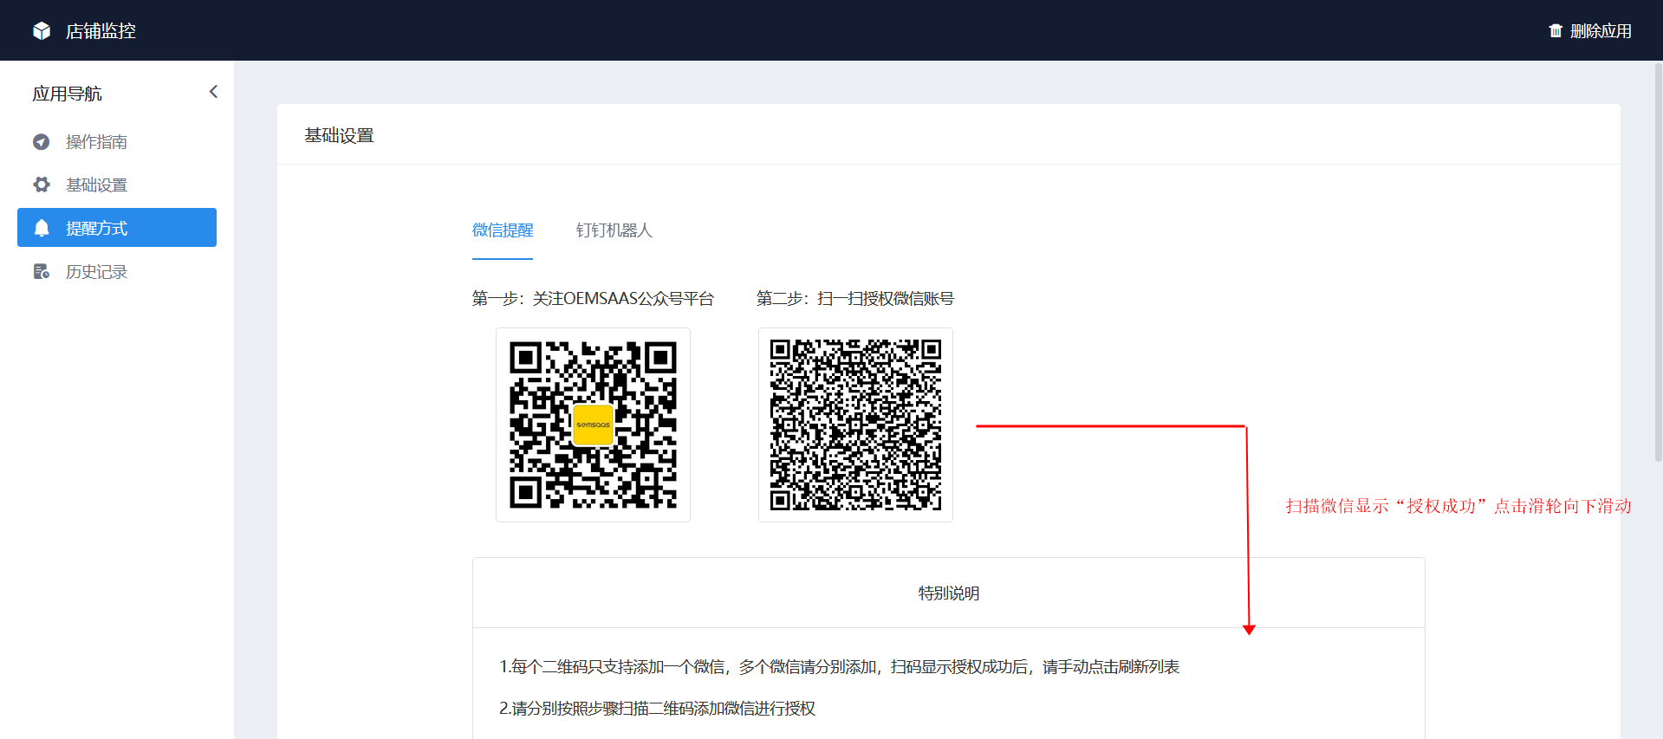The width and height of the screenshot is (1663, 739).
Task: Click the 第二步：扫一扫授权微信账号 label
Action: click(x=855, y=299)
